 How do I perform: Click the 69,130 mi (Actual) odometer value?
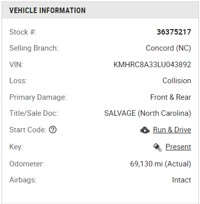click(160, 164)
